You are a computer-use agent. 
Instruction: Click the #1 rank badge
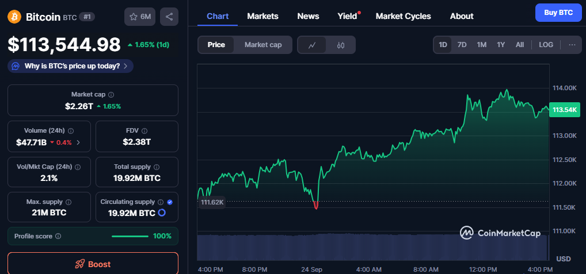click(87, 17)
